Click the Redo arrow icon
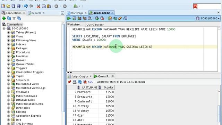The width and height of the screenshot is (222, 125). click(31, 6)
